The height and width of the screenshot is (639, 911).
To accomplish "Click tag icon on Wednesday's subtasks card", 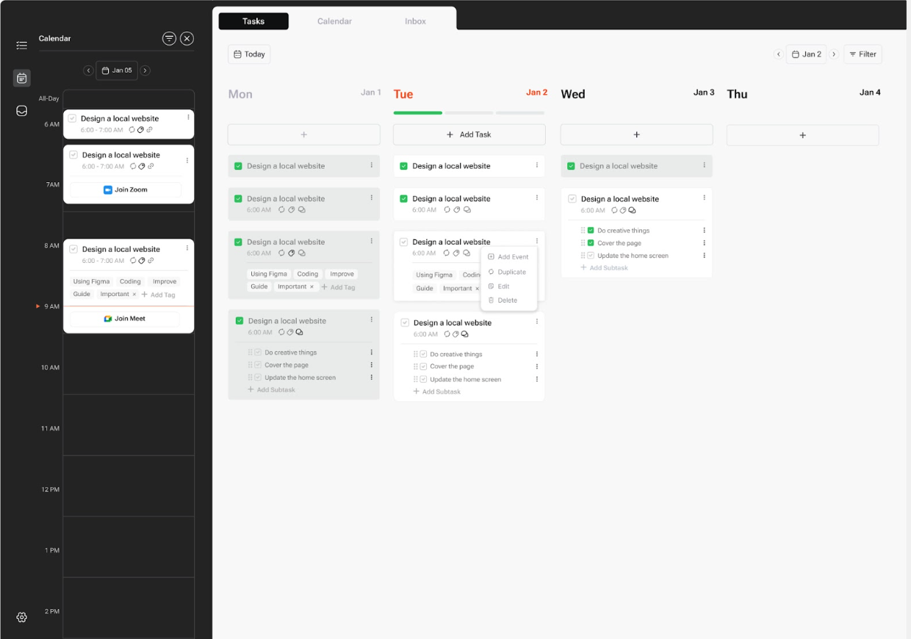I will point(623,211).
